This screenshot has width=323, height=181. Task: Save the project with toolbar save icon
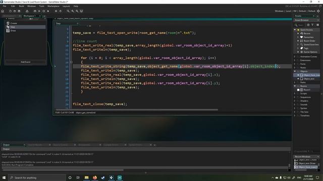[19, 11]
